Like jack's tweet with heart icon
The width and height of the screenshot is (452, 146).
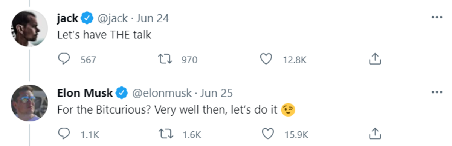(x=266, y=59)
